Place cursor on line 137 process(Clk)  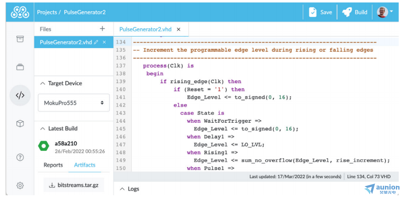click(168, 66)
